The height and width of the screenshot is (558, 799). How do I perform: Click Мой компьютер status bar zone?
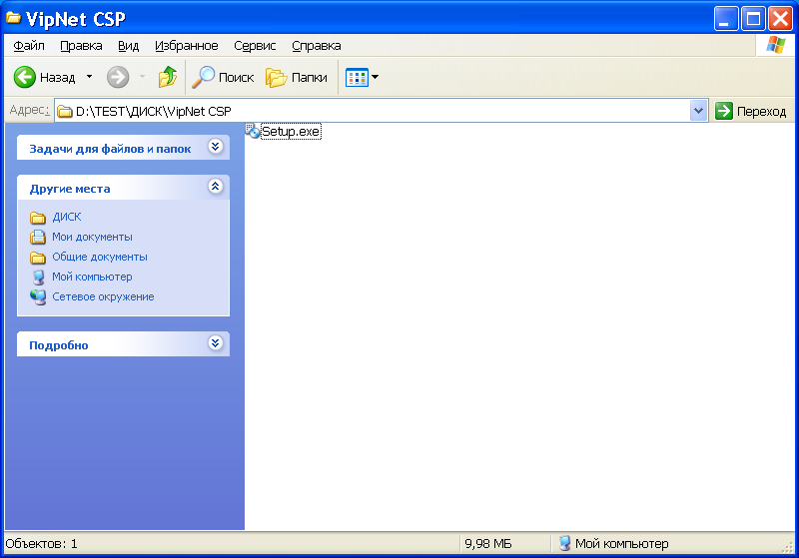[x=613, y=544]
